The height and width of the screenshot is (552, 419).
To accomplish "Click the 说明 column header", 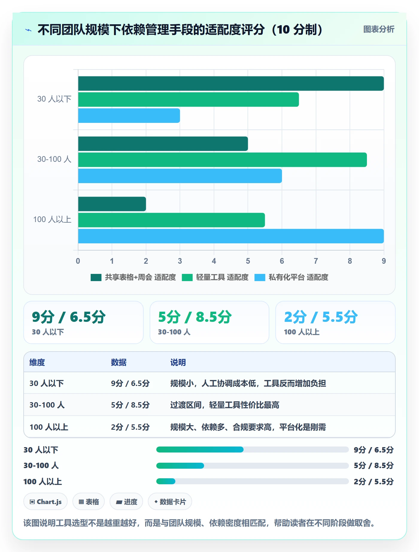I will point(178,362).
